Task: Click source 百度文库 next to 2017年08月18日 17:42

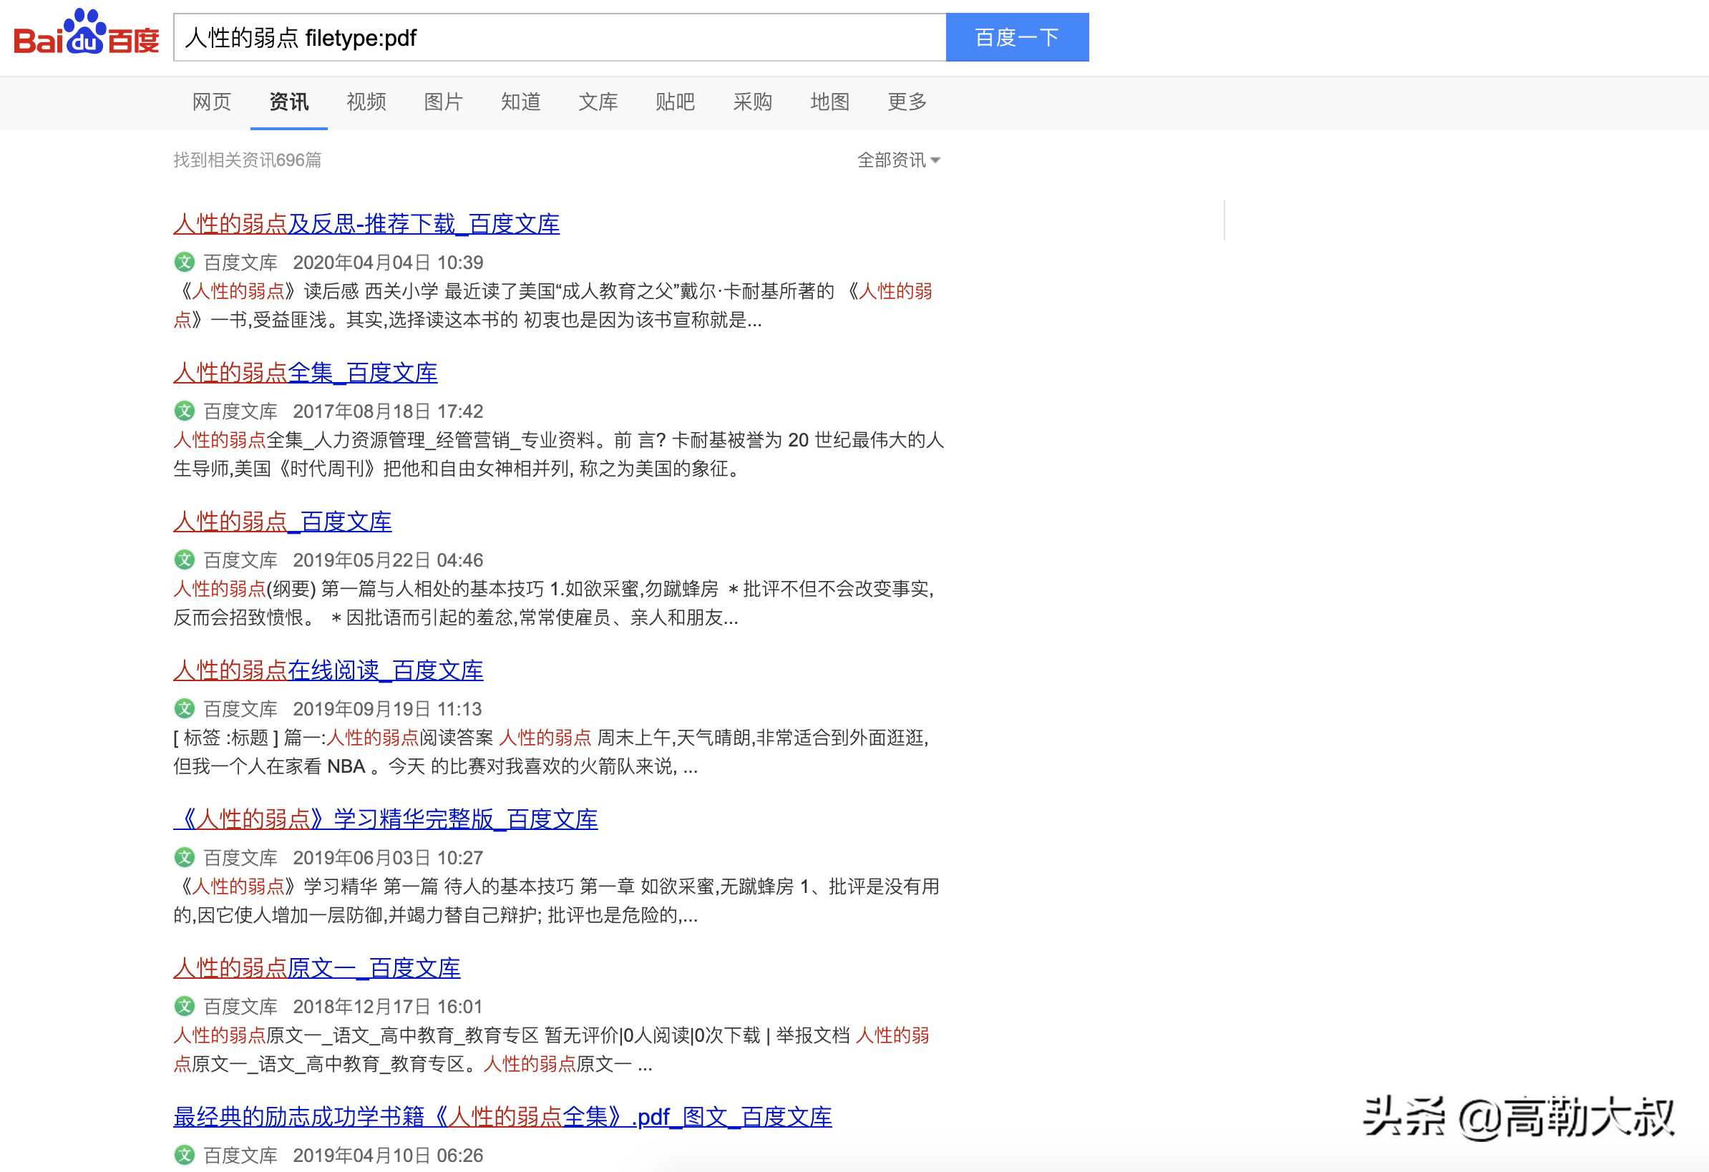Action: point(240,411)
